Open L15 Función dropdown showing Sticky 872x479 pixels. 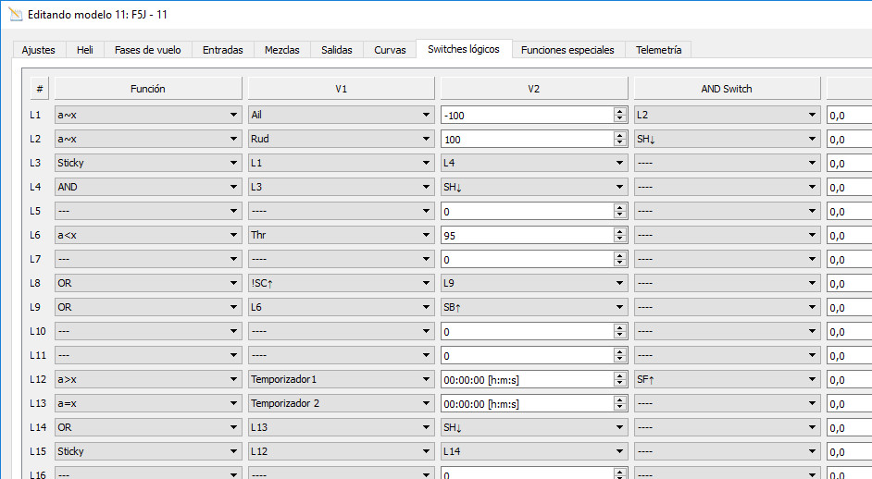click(x=148, y=452)
